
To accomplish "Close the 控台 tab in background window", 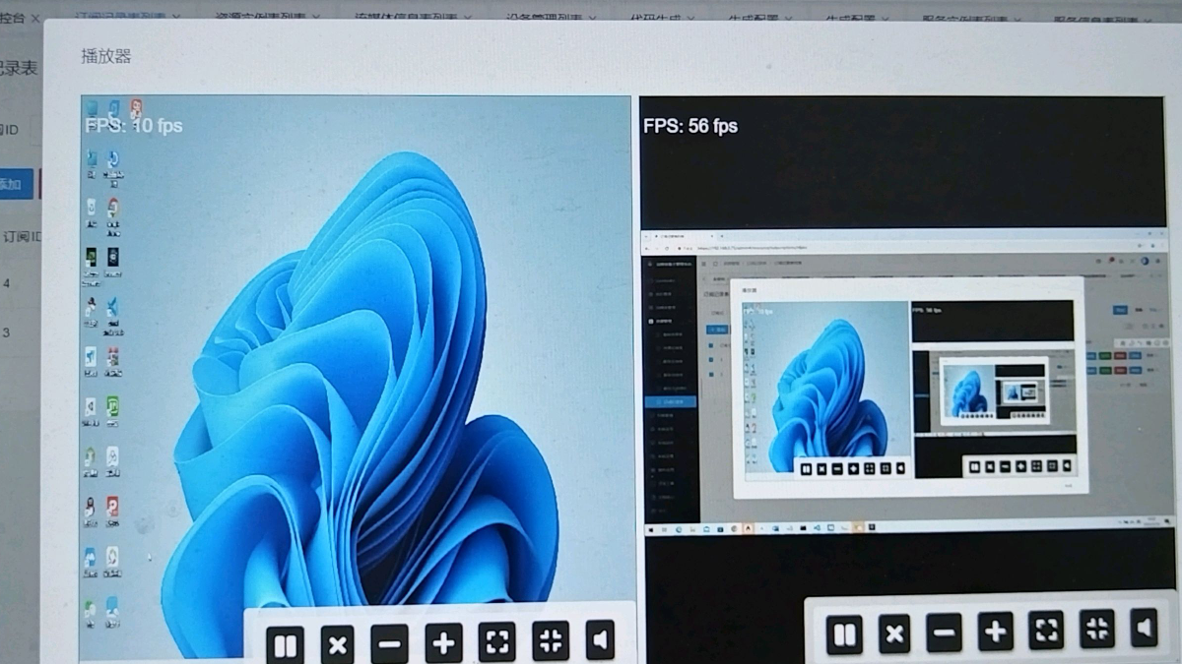I will pyautogui.click(x=37, y=18).
